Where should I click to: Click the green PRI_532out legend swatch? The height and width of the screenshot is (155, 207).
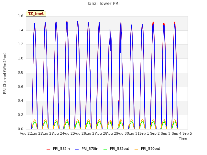click(105, 149)
